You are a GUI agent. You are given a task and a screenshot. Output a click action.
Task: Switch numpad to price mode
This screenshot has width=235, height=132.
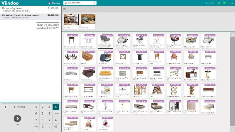56,120
